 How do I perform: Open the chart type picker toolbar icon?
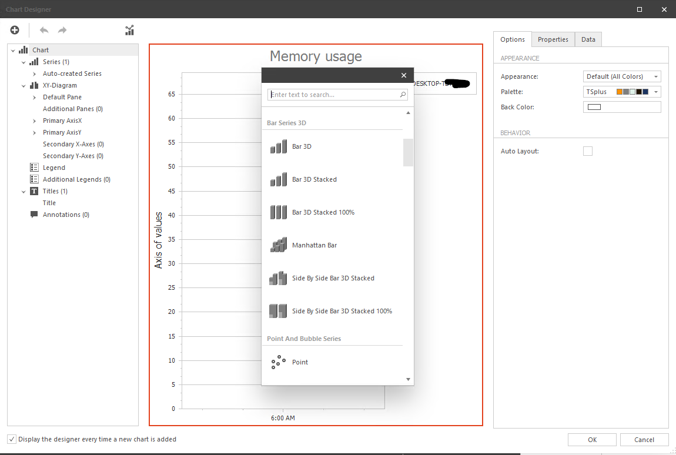click(129, 30)
